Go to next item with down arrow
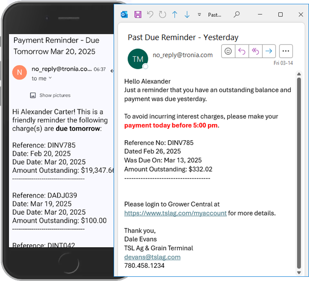The image size is (309, 281). coord(187,15)
